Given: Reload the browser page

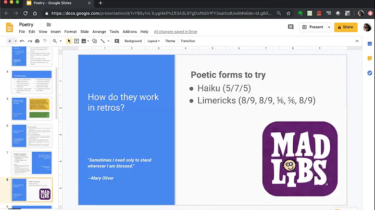Looking at the screenshot, I should (26, 14).
